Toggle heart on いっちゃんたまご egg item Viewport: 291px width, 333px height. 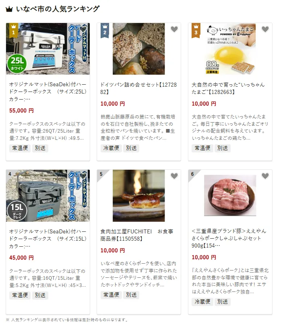click(265, 29)
